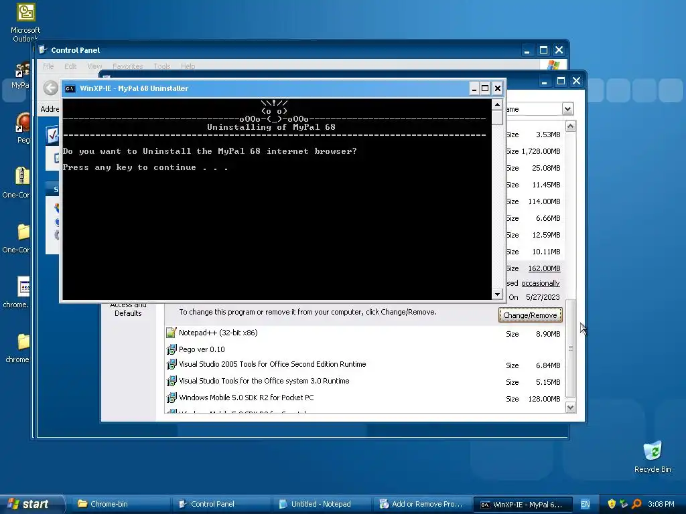The image size is (686, 514).
Task: Close the MyPal 68 Uninstaller window
Action: pyautogui.click(x=498, y=89)
